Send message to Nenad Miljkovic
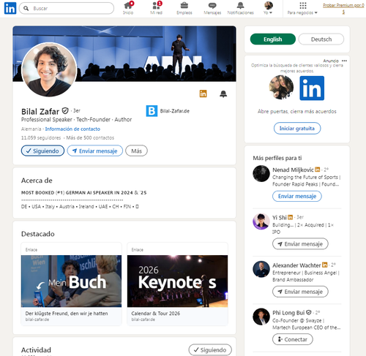Viewport: 366px width, 356px height. click(x=297, y=196)
